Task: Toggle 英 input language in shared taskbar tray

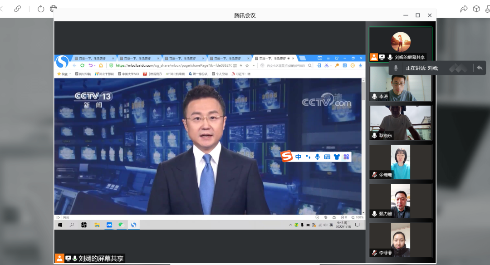Action: (x=331, y=225)
